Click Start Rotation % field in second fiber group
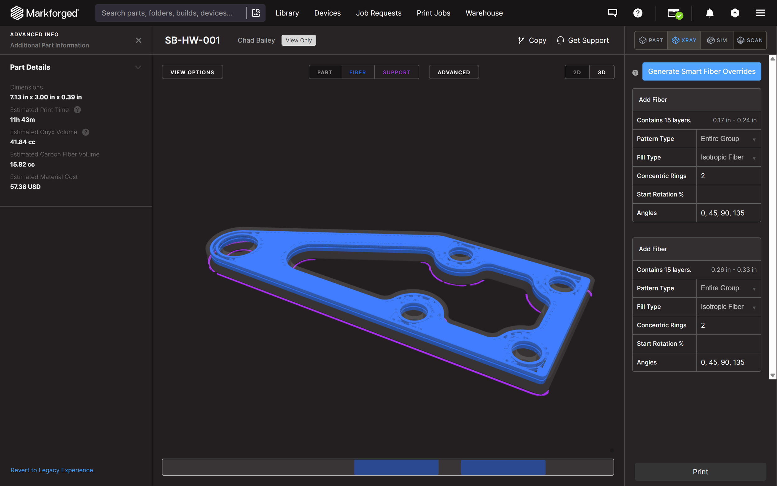 [x=728, y=344]
